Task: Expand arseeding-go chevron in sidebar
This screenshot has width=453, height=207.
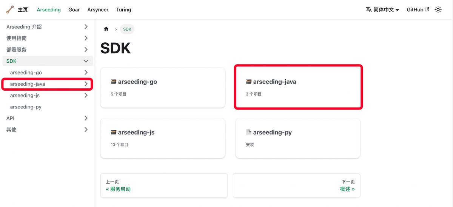Action: (86, 73)
